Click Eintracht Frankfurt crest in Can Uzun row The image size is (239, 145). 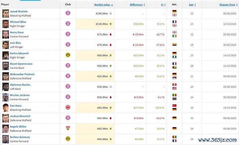[68, 107]
